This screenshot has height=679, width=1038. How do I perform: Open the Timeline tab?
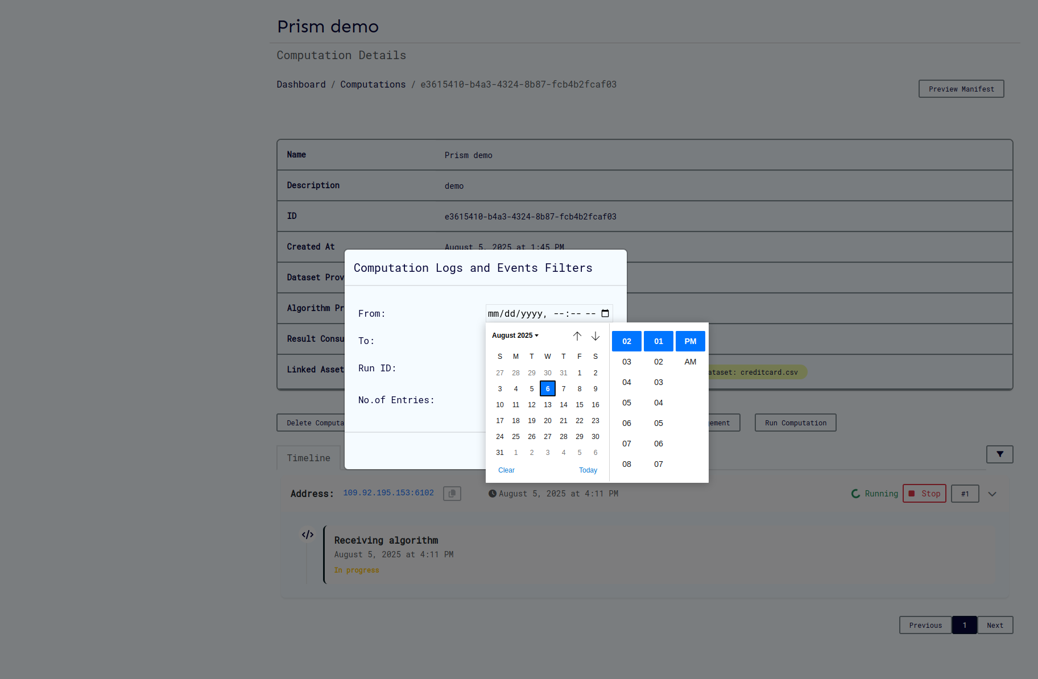pos(309,458)
